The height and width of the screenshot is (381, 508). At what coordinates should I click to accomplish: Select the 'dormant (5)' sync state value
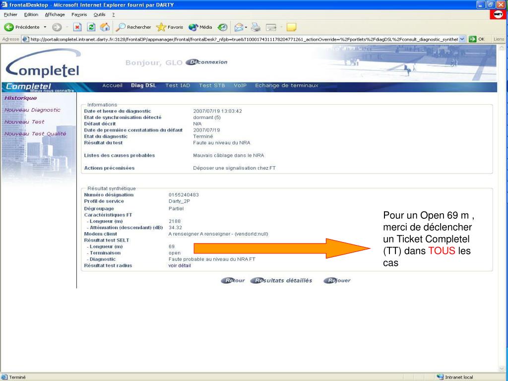[207, 118]
